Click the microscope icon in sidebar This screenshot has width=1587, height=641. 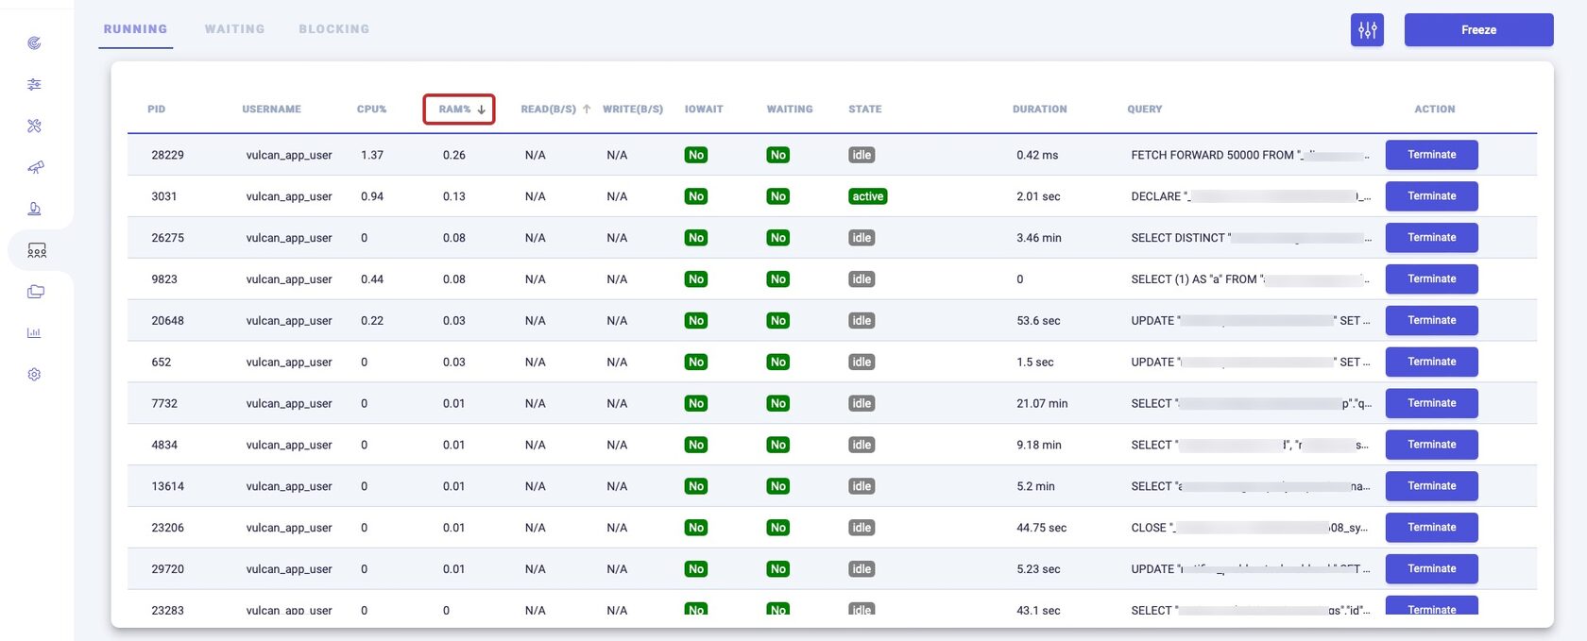(35, 209)
